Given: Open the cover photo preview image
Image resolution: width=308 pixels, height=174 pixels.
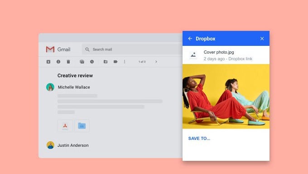Looking at the screenshot, I should (x=226, y=96).
